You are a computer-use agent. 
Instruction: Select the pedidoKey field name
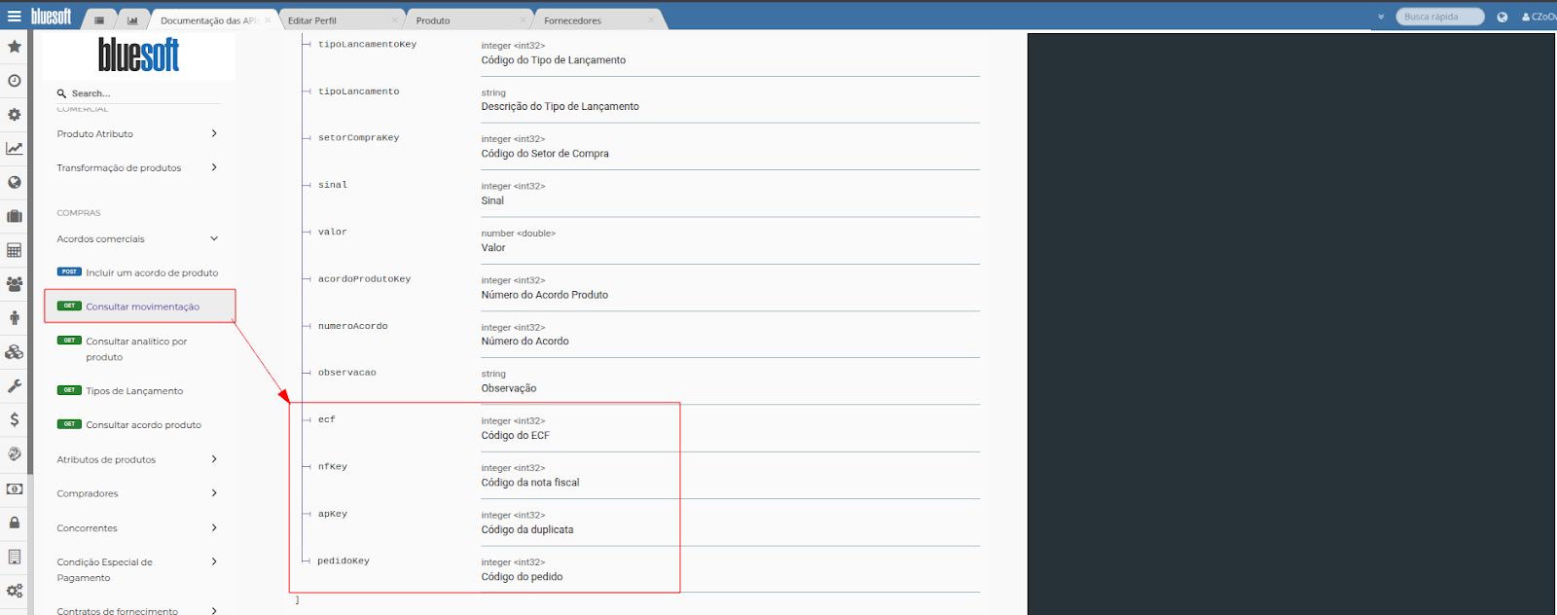[344, 561]
